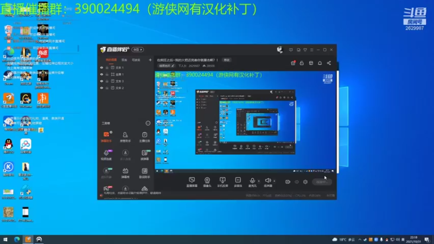Switch to the first scene tab

(111, 60)
